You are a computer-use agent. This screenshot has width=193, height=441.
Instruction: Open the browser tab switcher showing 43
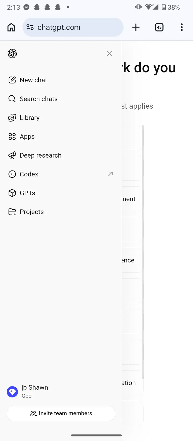pos(159,27)
